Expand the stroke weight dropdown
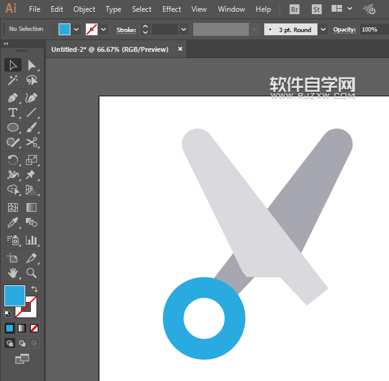The image size is (389, 381). (183, 29)
